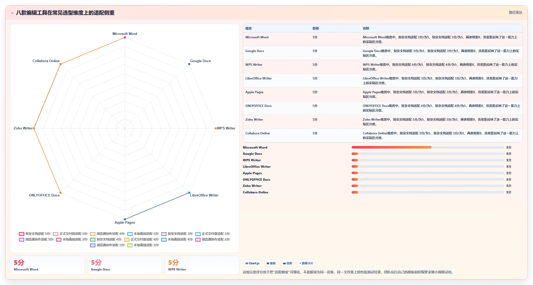533x285 pixels.
Task: Click the 路径雷达 label in the header
Action: [x=515, y=12]
